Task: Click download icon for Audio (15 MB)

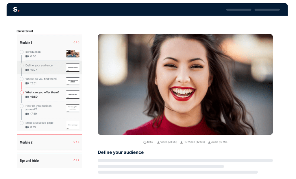Action: (x=209, y=142)
